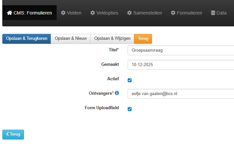This screenshot has height=152, width=234.
Task: Toggle the Form Uploadfield checkbox
Action: click(x=130, y=109)
